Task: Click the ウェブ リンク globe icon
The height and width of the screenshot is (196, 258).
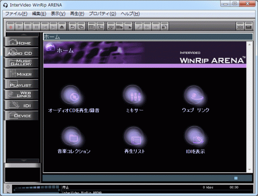Action: click(x=196, y=96)
